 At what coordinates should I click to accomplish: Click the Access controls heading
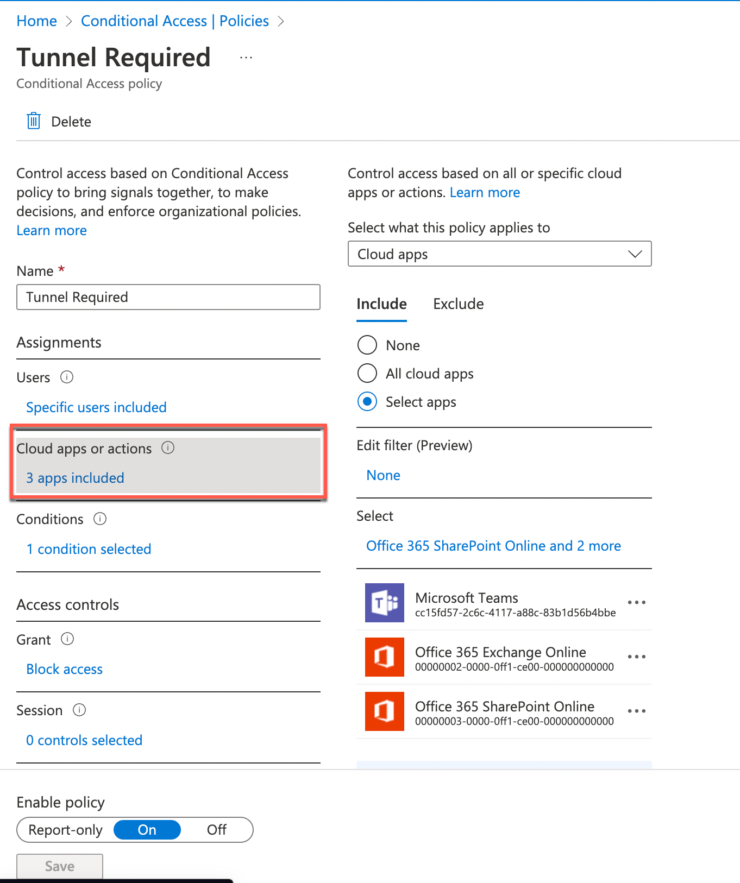68,604
